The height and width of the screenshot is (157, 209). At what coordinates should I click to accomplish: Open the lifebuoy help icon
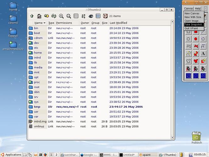coord(105,16)
